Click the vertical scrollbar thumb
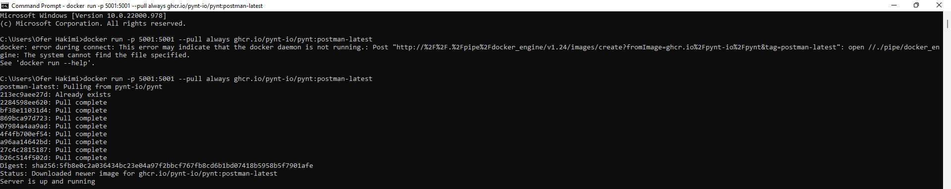951x189 pixels. click(947, 23)
